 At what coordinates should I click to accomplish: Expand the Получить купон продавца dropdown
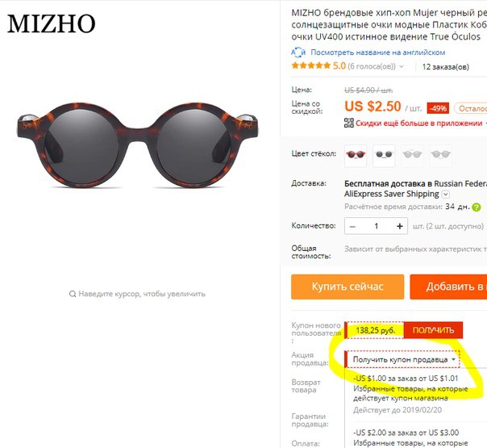tap(402, 360)
